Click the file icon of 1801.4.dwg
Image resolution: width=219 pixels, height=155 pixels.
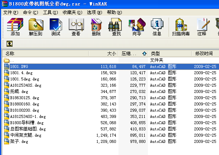click(x=6, y=73)
